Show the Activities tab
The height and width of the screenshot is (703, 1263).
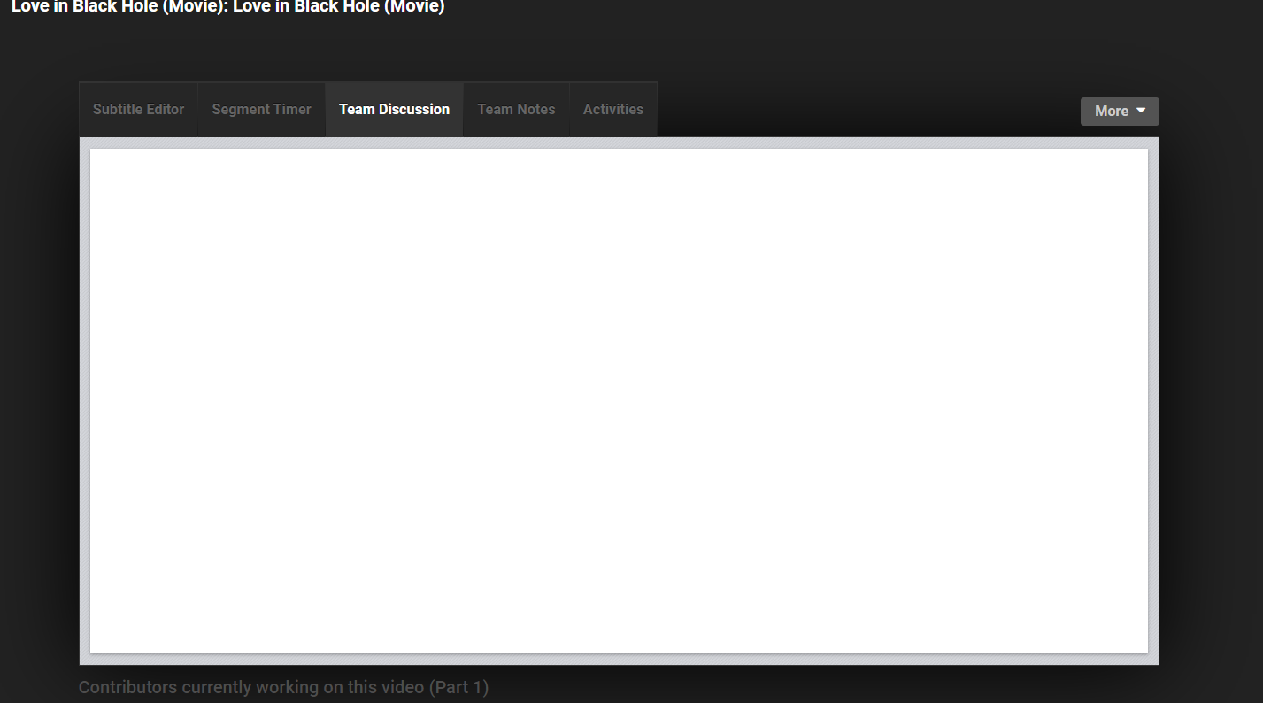612,110
